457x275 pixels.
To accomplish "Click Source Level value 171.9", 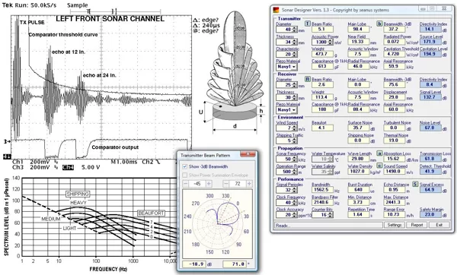I will click(x=430, y=42).
